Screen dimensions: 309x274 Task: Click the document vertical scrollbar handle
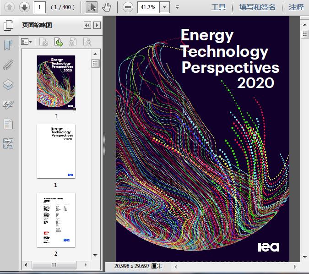(305, 34)
